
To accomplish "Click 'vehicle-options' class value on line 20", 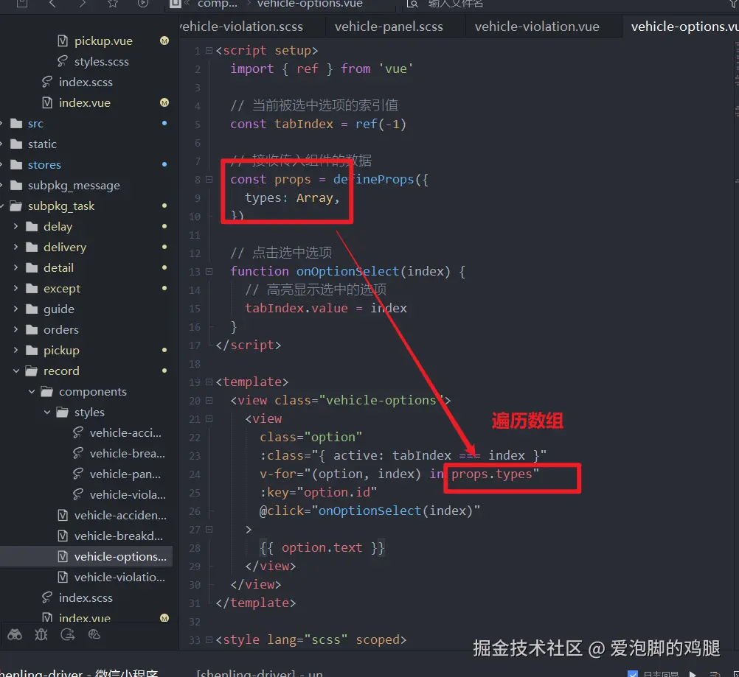I will pos(381,400).
